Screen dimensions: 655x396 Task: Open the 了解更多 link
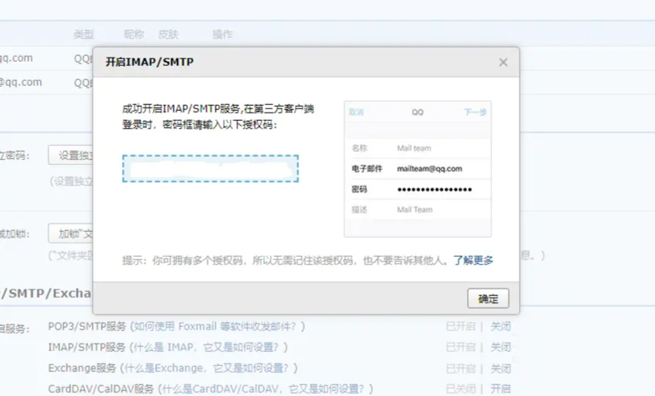(x=473, y=260)
